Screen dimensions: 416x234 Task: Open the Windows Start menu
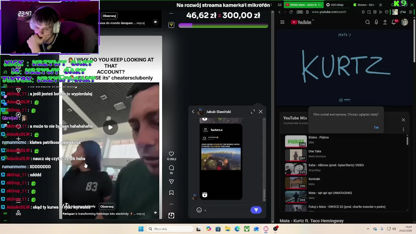click(x=141, y=229)
